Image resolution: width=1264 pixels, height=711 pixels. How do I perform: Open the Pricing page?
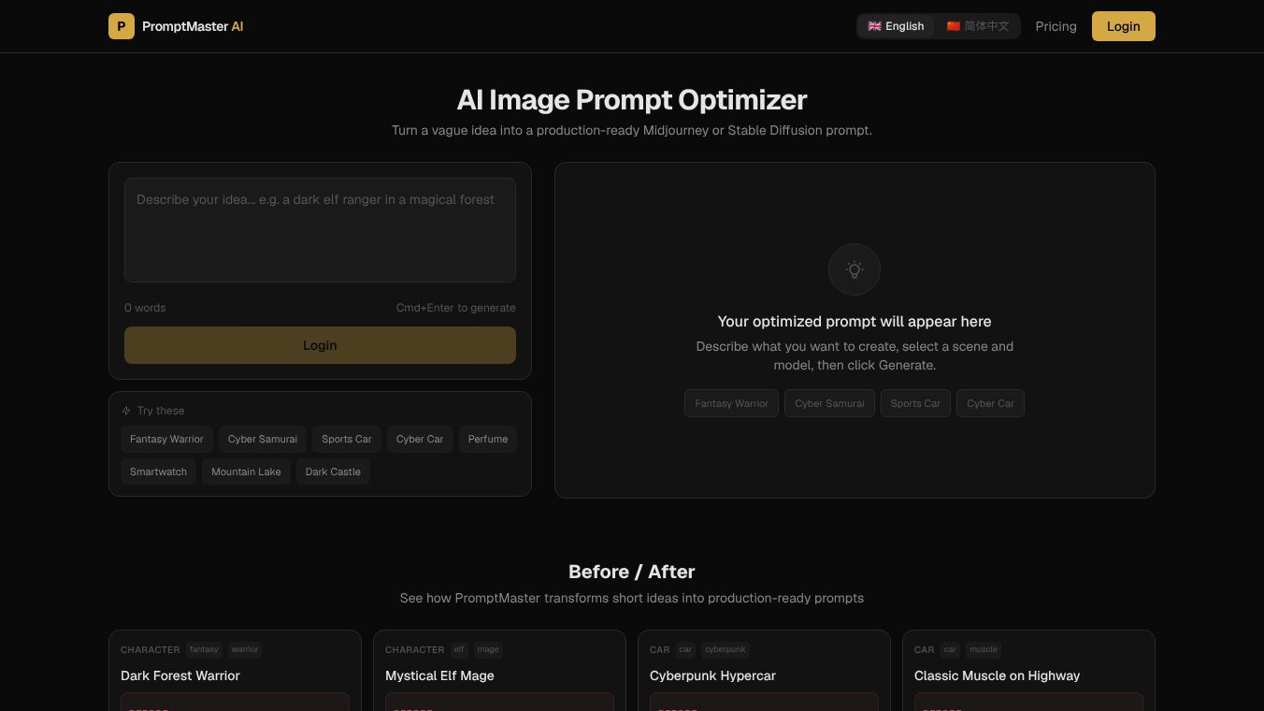coord(1056,26)
